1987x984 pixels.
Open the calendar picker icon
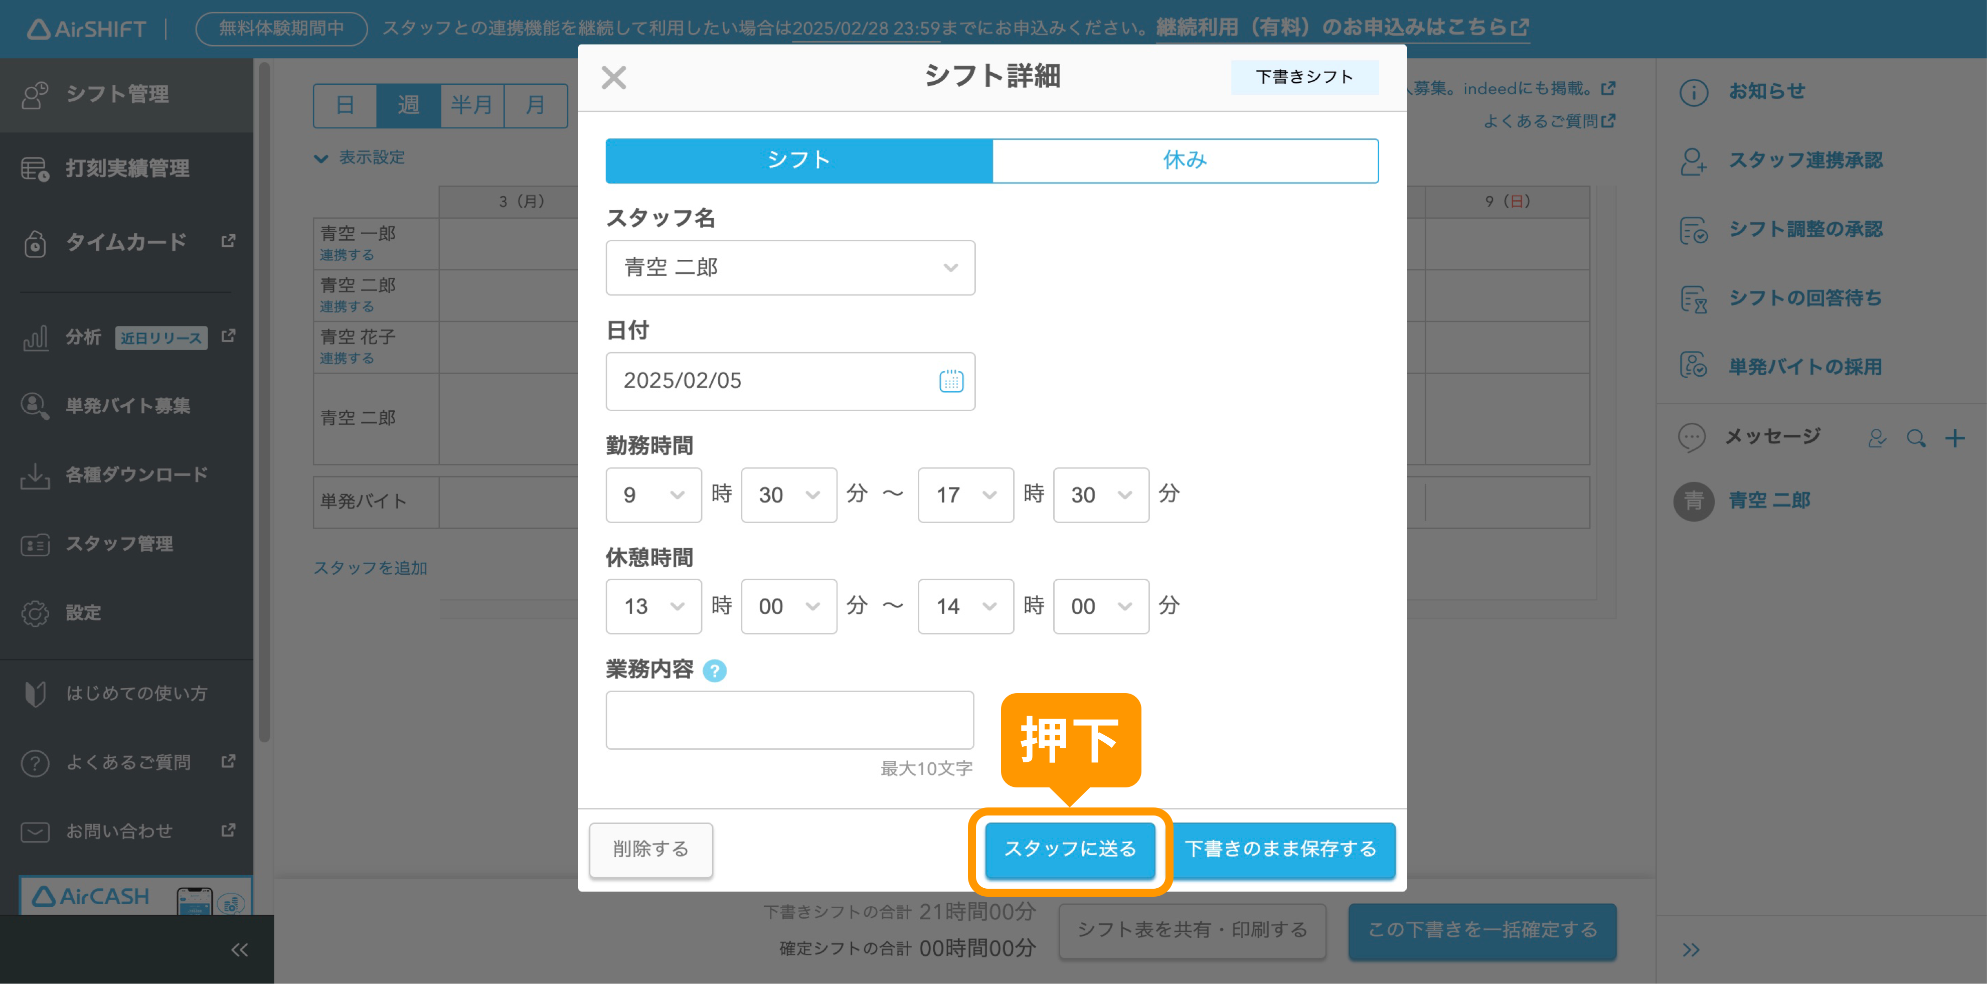click(x=950, y=381)
